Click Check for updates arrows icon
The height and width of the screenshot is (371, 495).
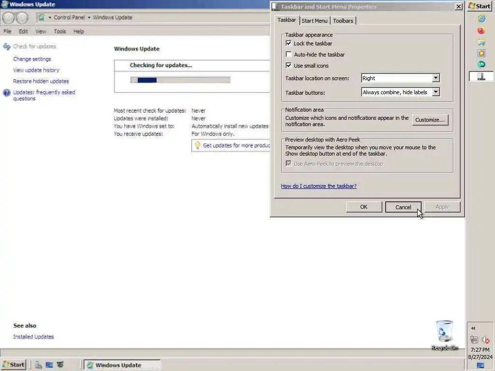7,47
